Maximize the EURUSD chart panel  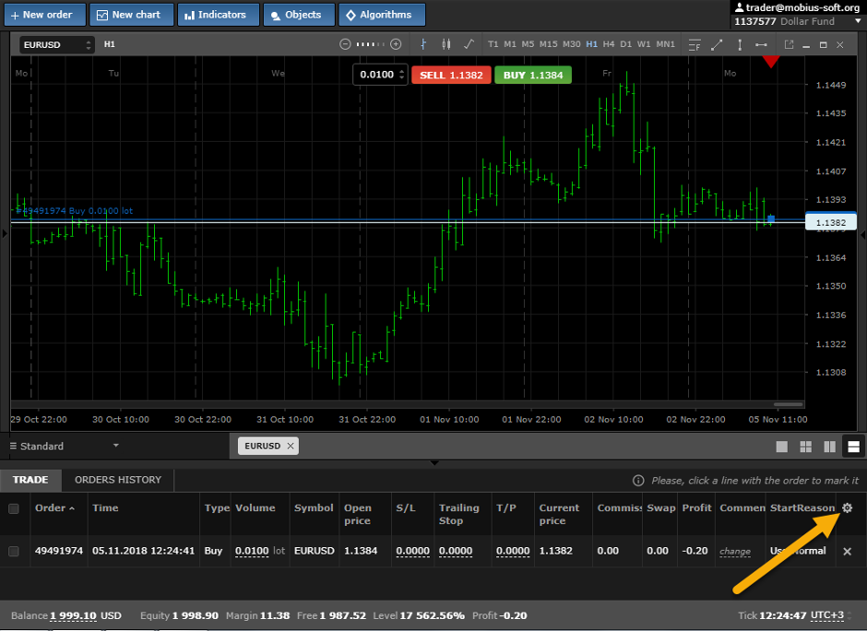tap(824, 45)
